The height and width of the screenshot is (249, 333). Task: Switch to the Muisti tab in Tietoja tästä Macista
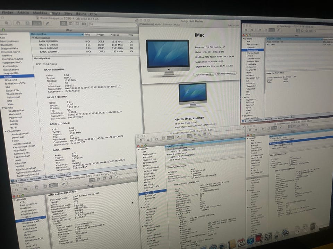pos(177,25)
